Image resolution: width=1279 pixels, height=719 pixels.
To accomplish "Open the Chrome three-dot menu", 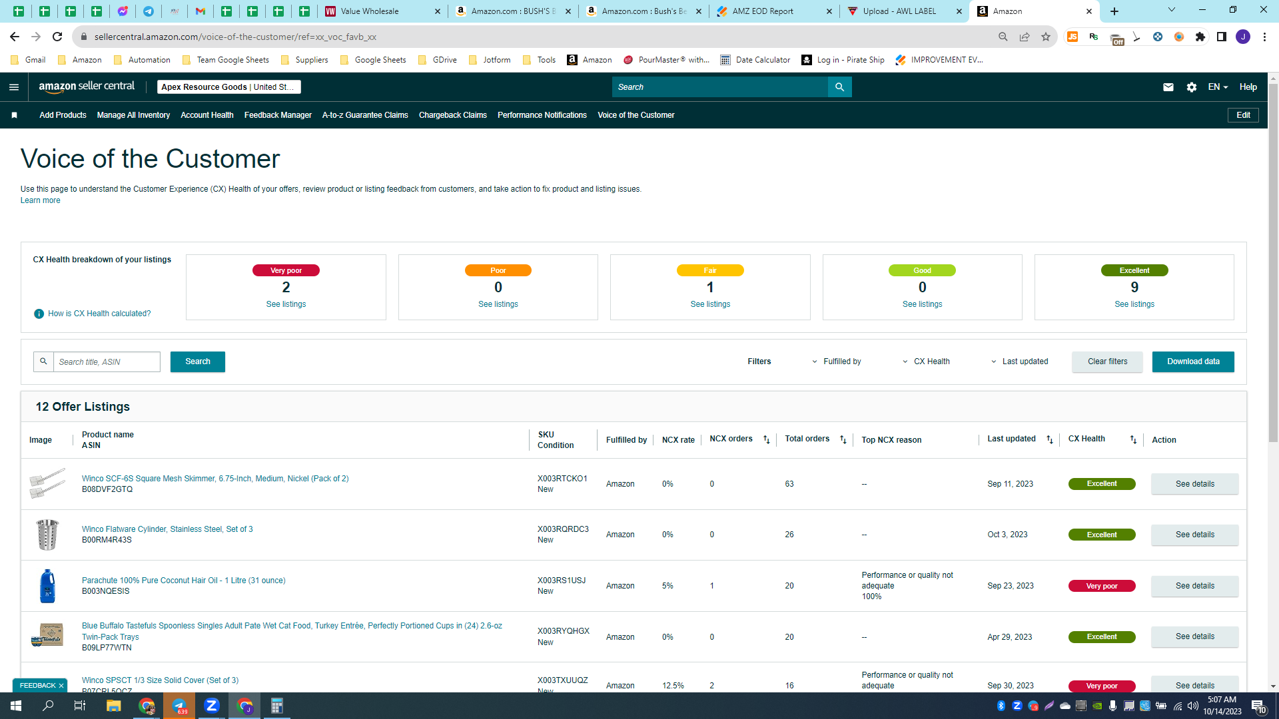I will pyautogui.click(x=1264, y=37).
